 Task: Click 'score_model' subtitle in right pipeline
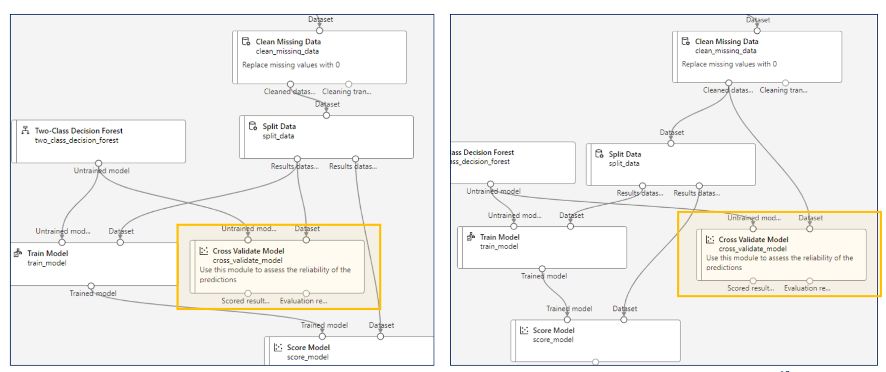[553, 340]
